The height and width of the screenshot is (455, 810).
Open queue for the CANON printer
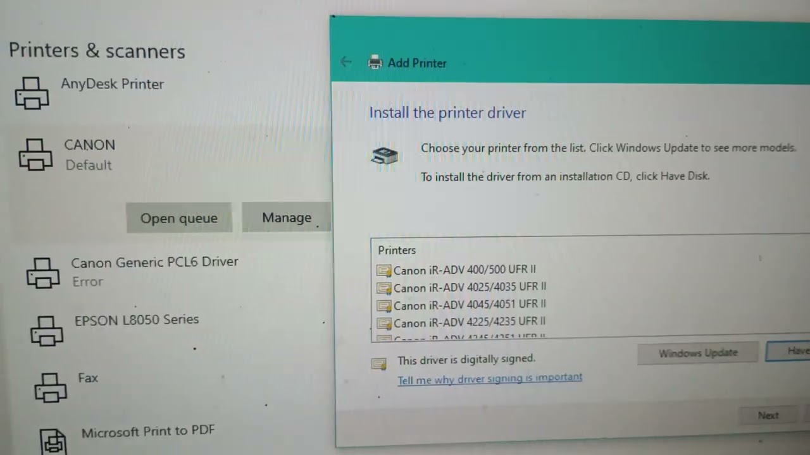[179, 218]
